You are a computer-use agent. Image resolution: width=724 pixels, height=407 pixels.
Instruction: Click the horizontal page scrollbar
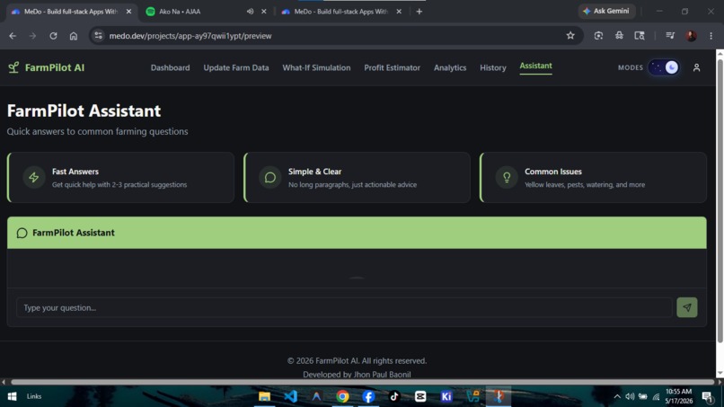363,382
